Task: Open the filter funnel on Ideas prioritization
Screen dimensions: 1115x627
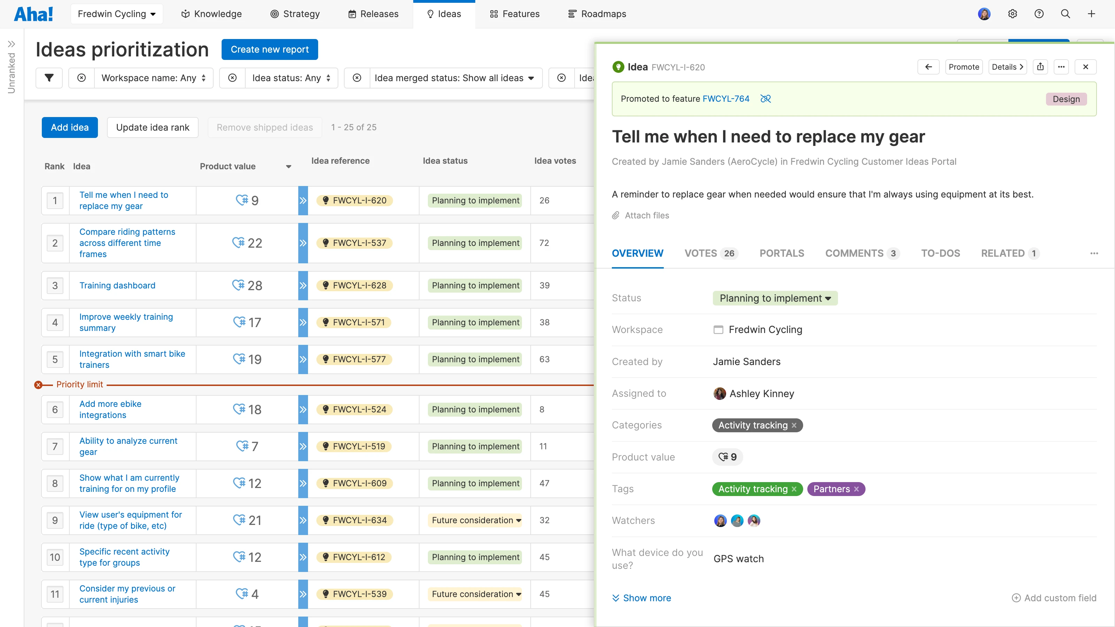Action: 49,78
